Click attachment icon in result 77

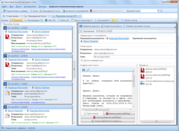pos(8,65)
